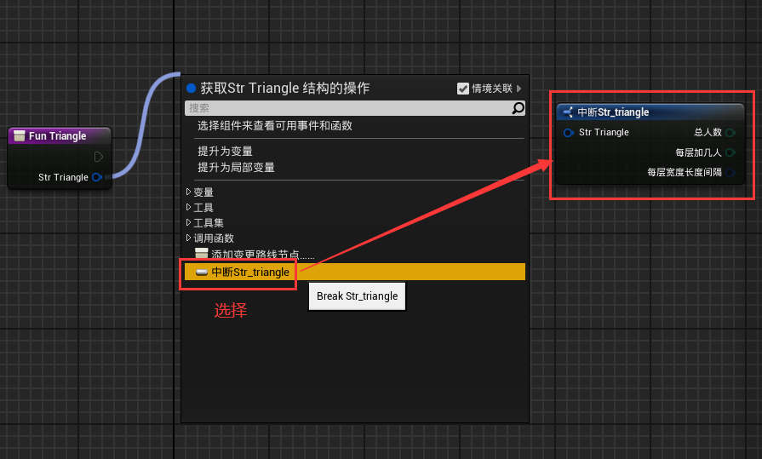Choose 提升为变量 option
This screenshot has height=459, width=762.
[x=225, y=152]
